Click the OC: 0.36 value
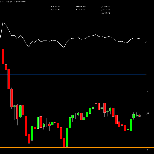Screen dimensions: 154x154 click(105, 6)
